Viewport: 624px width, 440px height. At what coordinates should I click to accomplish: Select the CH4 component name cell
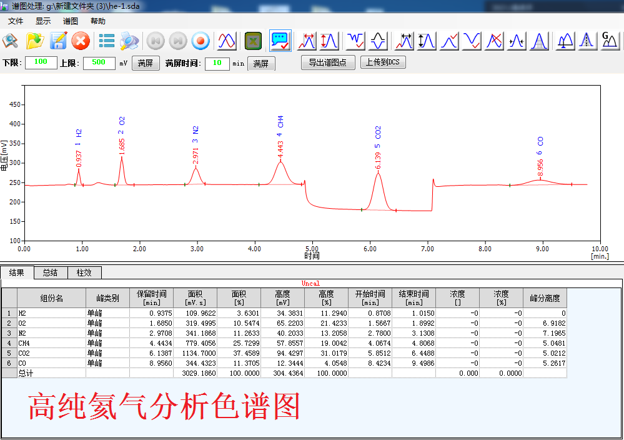click(51, 343)
